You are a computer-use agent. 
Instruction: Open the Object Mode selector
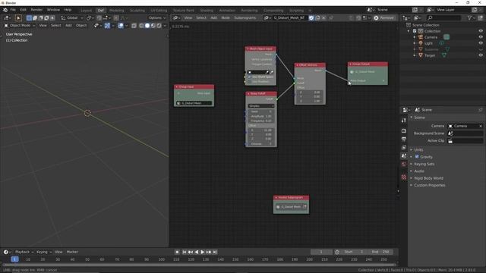pos(20,25)
